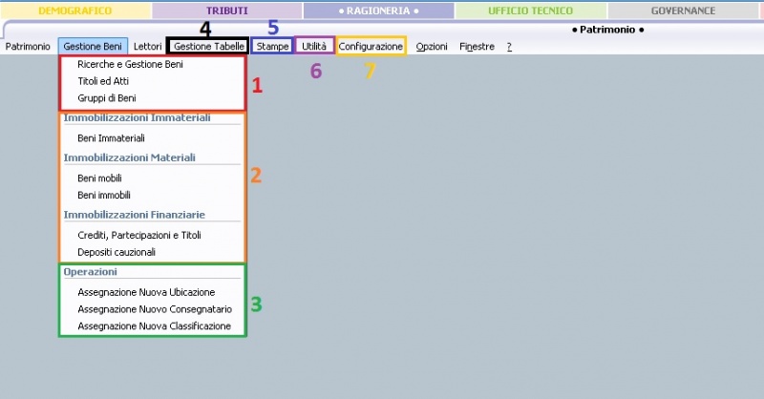Screen dimensions: 764x399
Task: Open the Configurazione menu
Action: pyautogui.click(x=371, y=46)
